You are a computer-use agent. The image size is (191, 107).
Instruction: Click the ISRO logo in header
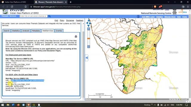(x=182, y=12)
